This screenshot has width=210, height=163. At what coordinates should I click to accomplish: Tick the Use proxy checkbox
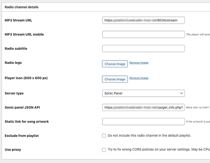(104, 150)
